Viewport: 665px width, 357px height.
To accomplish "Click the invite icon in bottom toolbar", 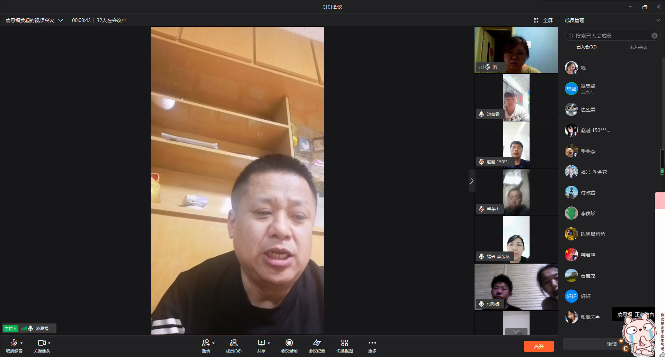I will 206,343.
